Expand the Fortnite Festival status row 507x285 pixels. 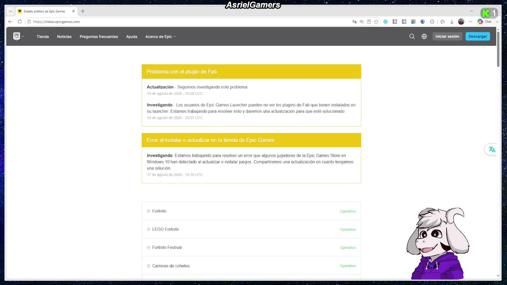point(149,248)
